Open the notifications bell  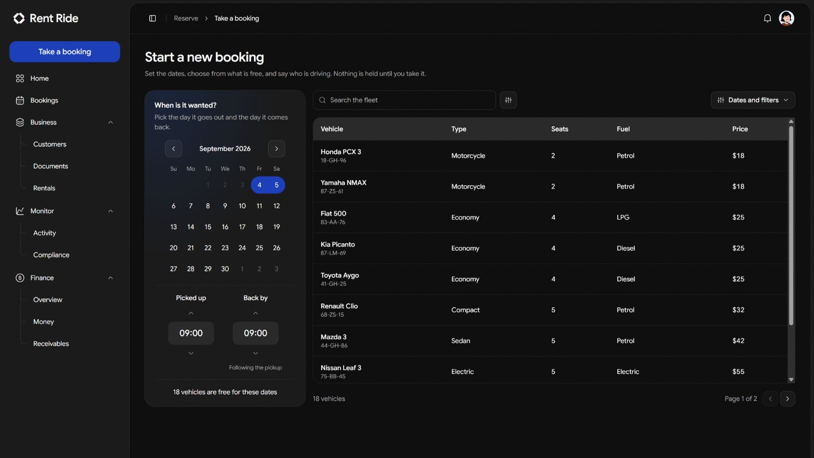point(767,18)
